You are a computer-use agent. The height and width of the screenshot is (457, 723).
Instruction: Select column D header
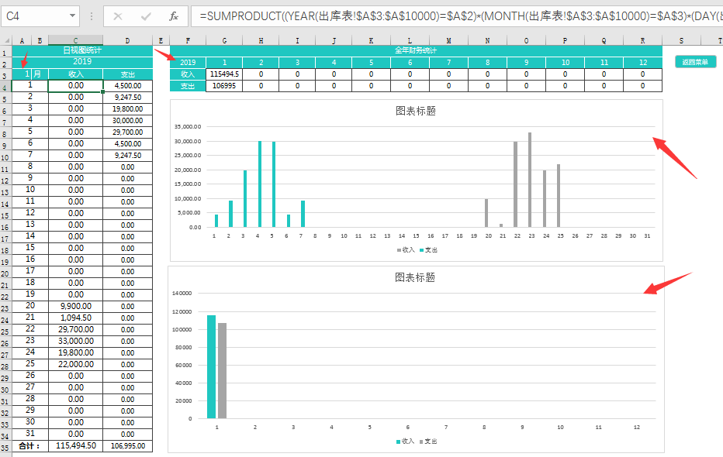pyautogui.click(x=128, y=40)
